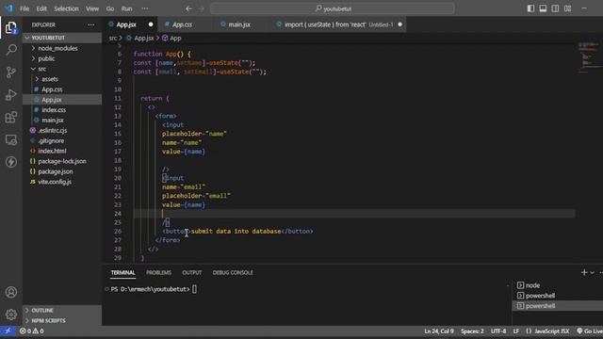The width and height of the screenshot is (603, 339).
Task: Toggle the primary side bar layout
Action: 530,8
